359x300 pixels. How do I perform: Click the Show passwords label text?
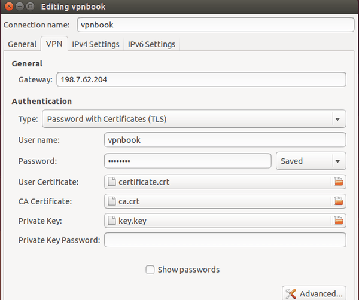188,270
